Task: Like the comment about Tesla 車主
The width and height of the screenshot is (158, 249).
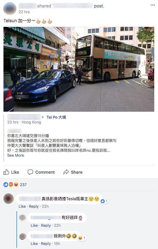Action: tap(22, 206)
